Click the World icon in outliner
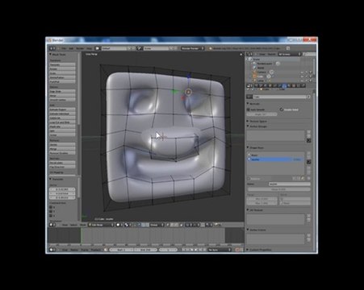The height and width of the screenshot is (290, 364). [x=254, y=68]
